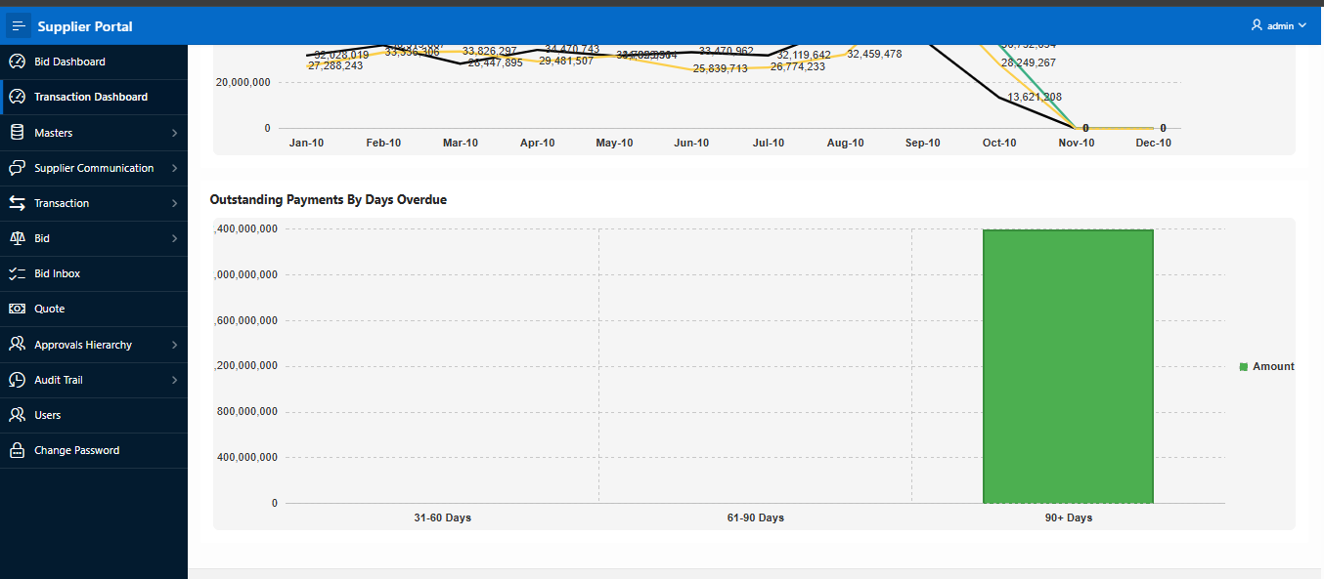The height and width of the screenshot is (579, 1324).
Task: Click the Bid Dashboard gauge icon
Action: click(x=17, y=62)
